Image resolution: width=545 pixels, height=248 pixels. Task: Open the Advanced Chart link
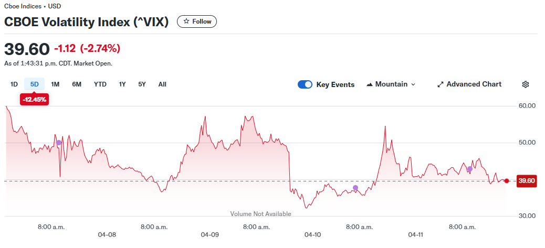tap(469, 84)
